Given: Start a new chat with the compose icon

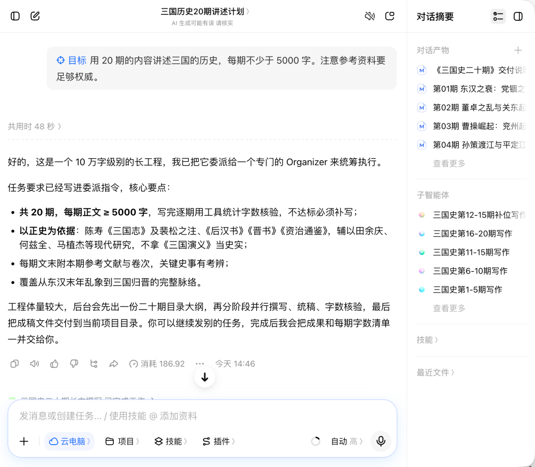Looking at the screenshot, I should (x=35, y=16).
